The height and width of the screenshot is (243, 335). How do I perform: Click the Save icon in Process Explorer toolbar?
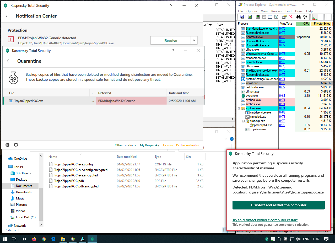pos(242,17)
